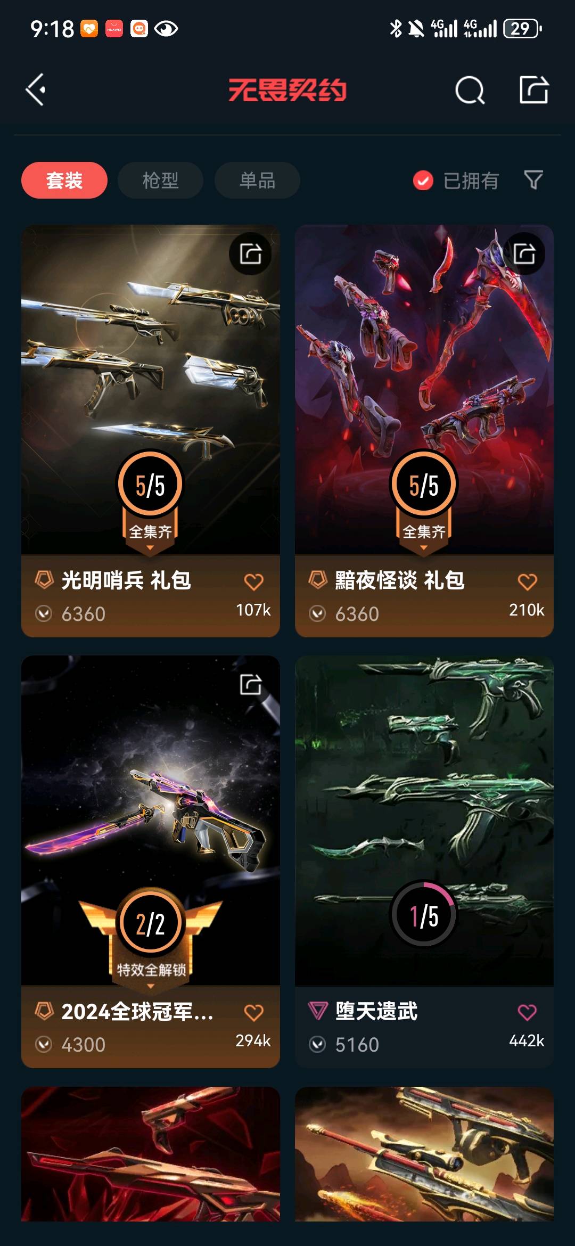Image resolution: width=575 pixels, height=1246 pixels.
Task: Open the filter funnel icon
Action: pos(533,180)
